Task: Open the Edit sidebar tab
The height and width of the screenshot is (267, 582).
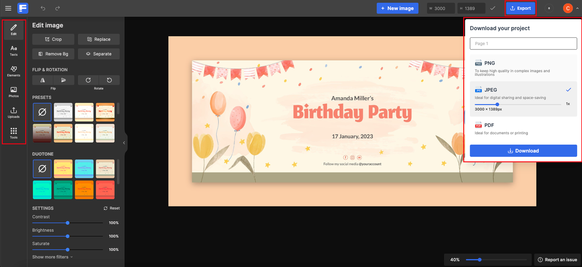Action: point(14,30)
